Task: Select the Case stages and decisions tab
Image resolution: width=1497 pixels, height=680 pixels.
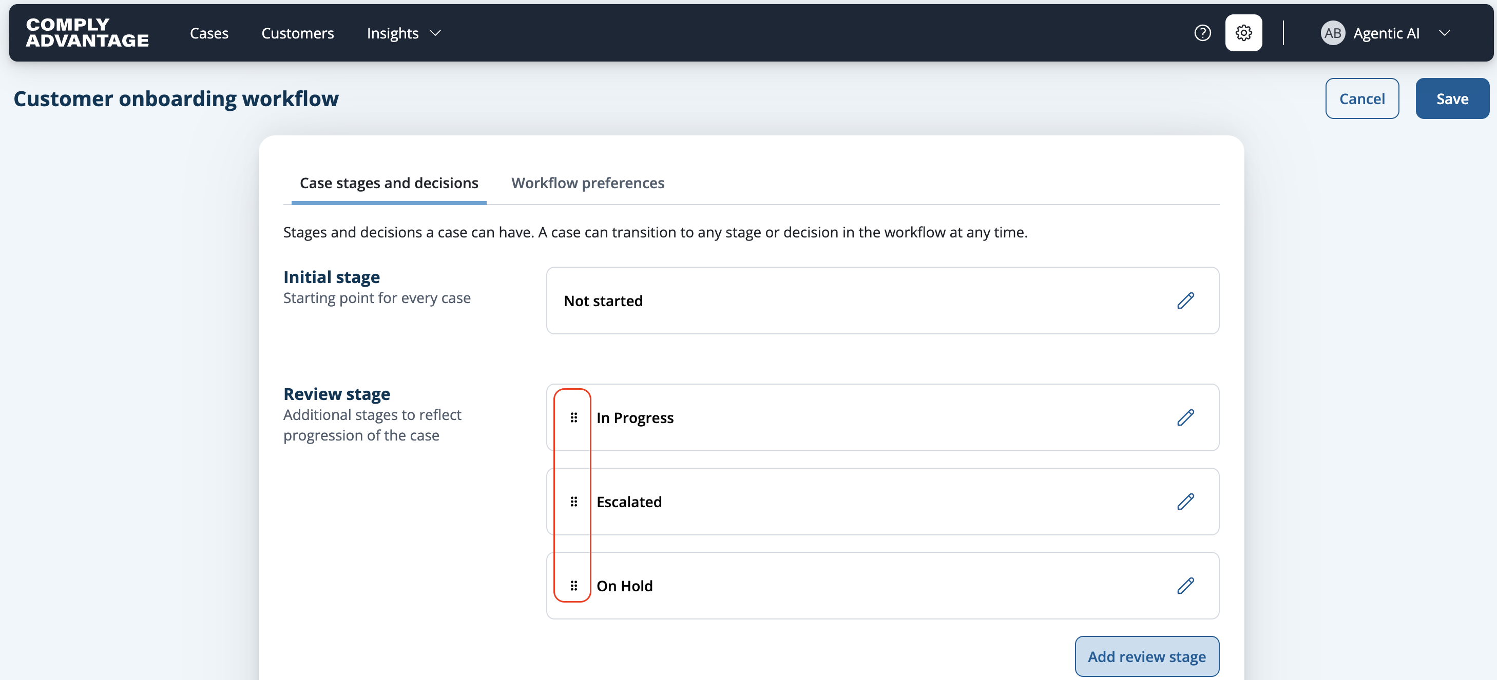Action: tap(389, 183)
